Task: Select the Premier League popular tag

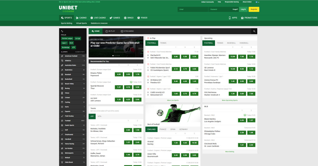Action: click(67, 38)
